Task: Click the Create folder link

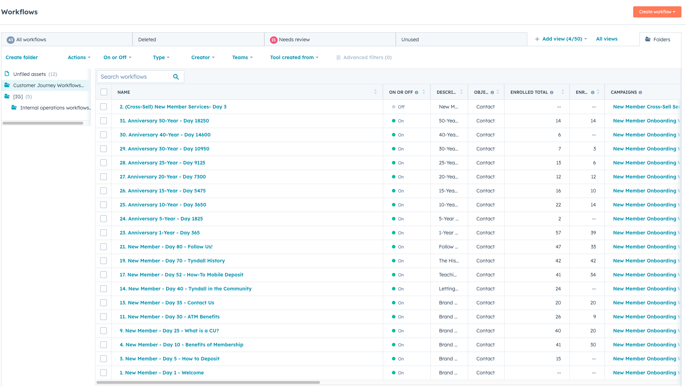Action: click(x=22, y=57)
